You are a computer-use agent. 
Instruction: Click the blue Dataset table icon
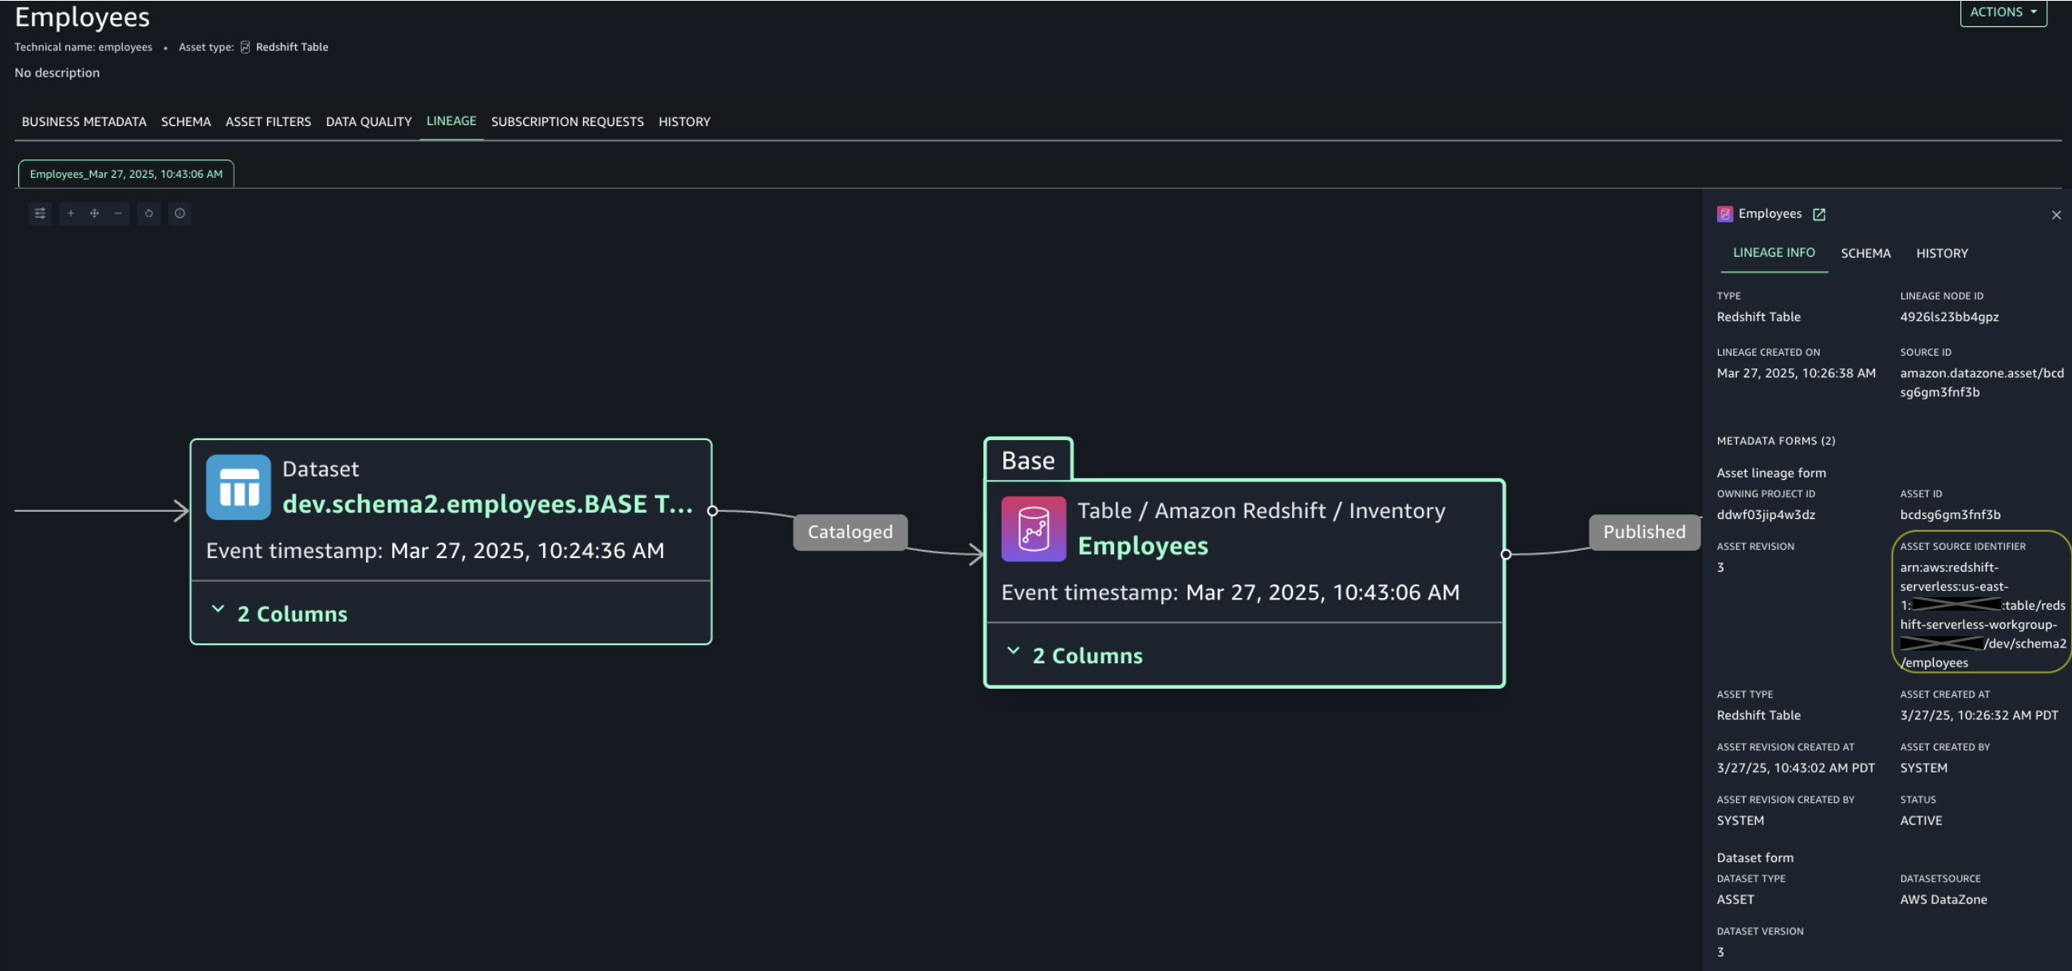(x=238, y=487)
